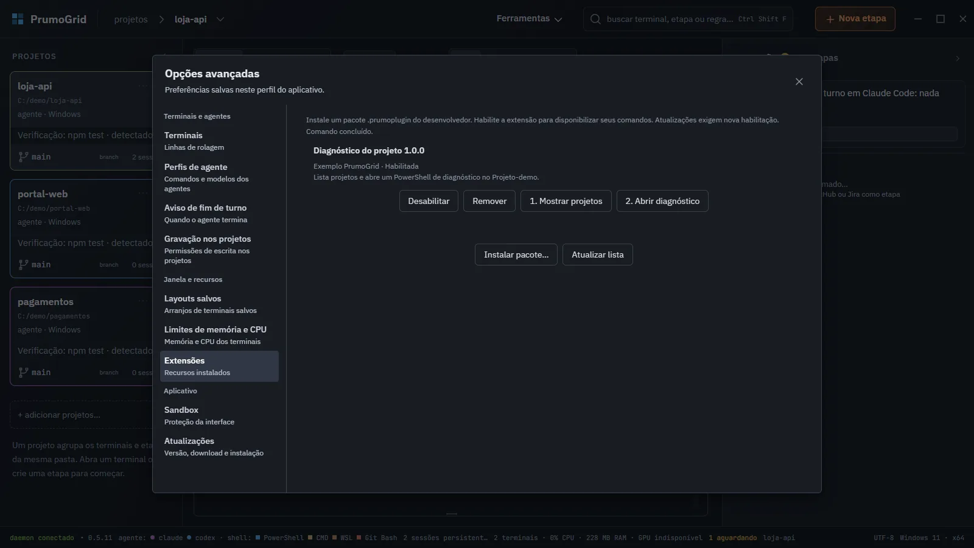Click PowerShell in the status bar
Image resolution: width=974 pixels, height=548 pixels.
[279, 538]
